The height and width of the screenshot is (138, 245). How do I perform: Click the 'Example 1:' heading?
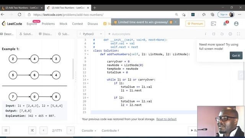click(11, 49)
